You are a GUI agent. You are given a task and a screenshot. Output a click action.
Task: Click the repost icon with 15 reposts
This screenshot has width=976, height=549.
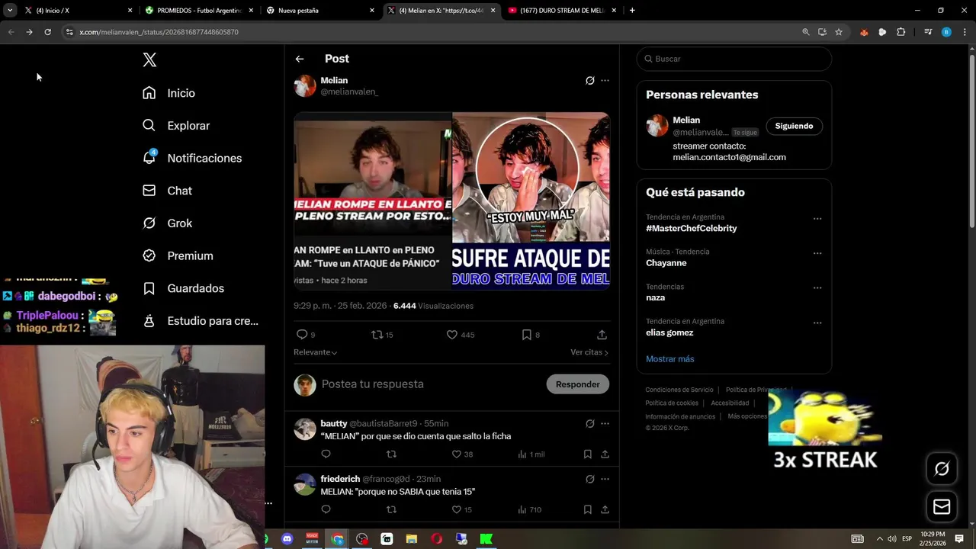[376, 335]
